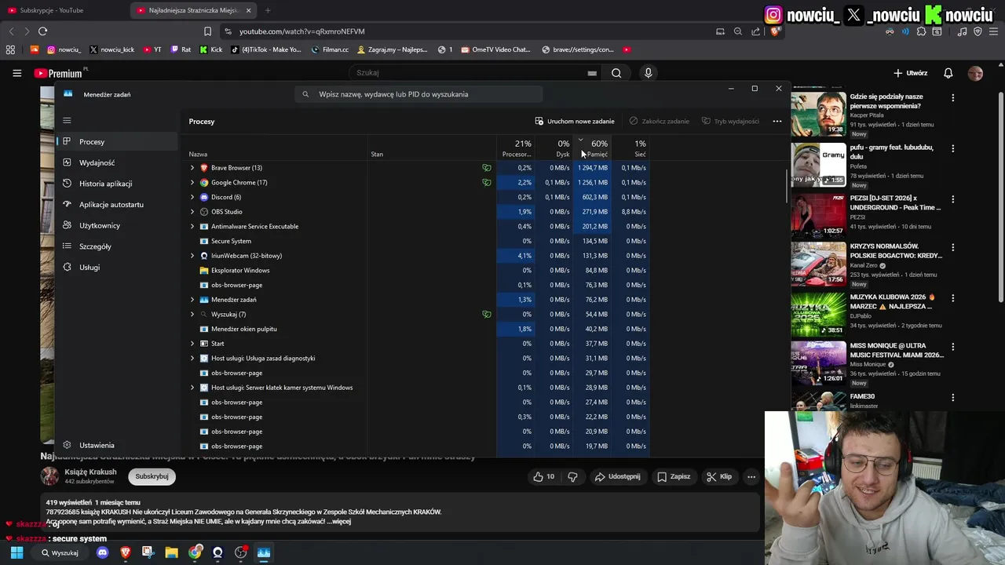
Task: Click YouTube search magnifier button
Action: [616, 73]
